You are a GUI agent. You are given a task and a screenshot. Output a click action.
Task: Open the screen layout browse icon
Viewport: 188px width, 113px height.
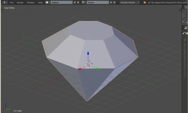coord(48,2)
